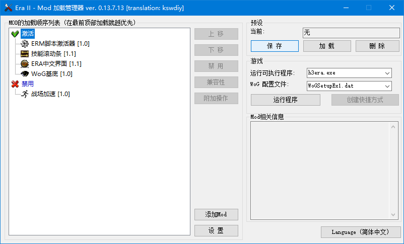This screenshot has width=404, height=244.
Task: Click 保存 to save preset
Action: coord(275,46)
